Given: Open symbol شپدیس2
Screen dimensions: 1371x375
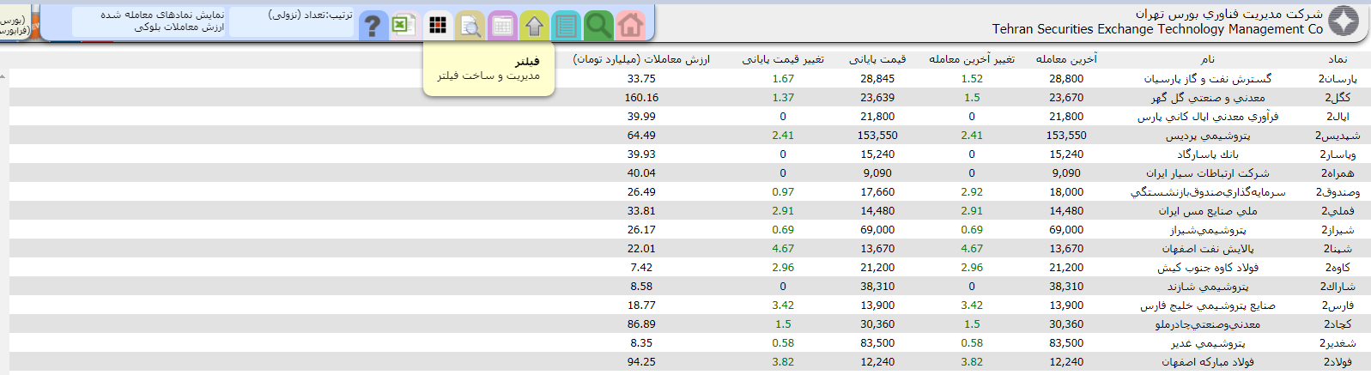Looking at the screenshot, I should click(x=1338, y=135).
